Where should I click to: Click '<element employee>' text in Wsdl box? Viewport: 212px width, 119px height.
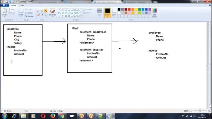coord(93,32)
